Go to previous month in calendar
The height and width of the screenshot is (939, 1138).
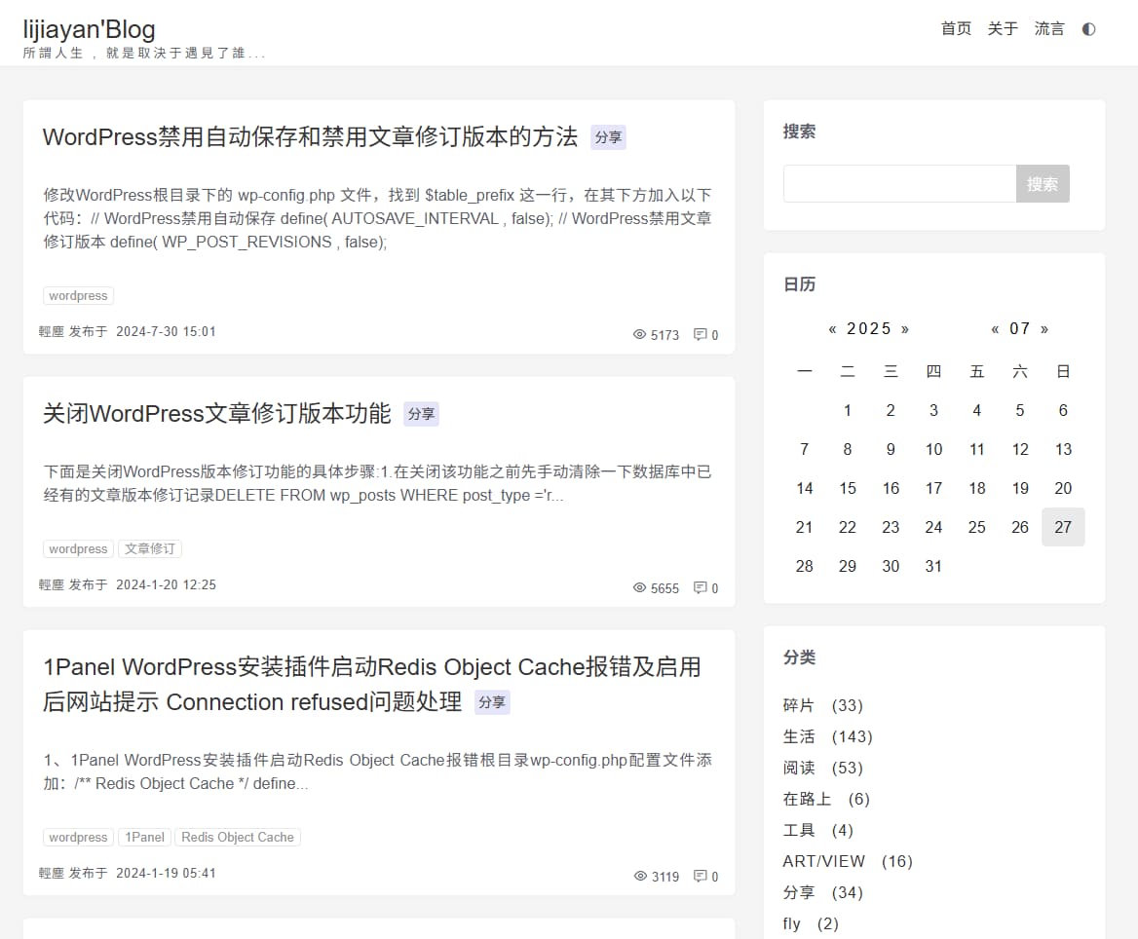pos(995,329)
